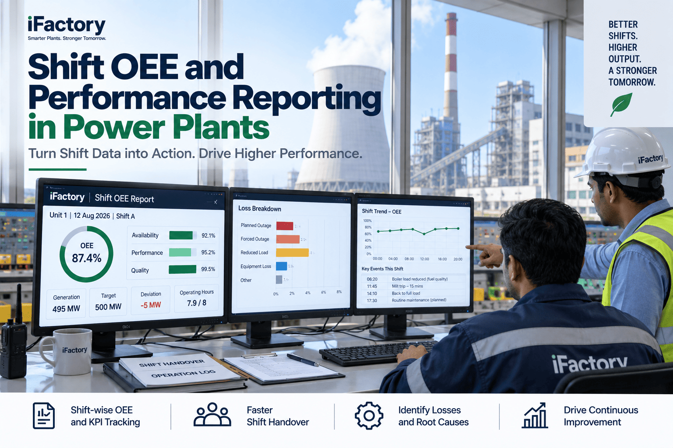Click the 12 Aug 2026 date
This screenshot has height=448, width=673.
[x=92, y=216]
